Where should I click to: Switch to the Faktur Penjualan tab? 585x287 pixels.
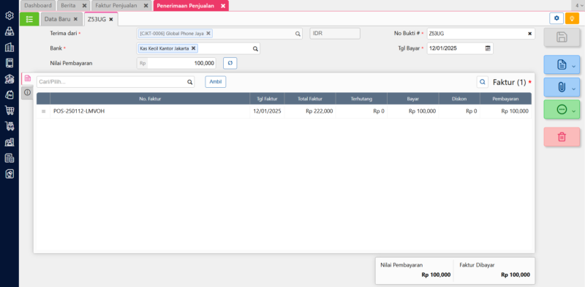[116, 6]
